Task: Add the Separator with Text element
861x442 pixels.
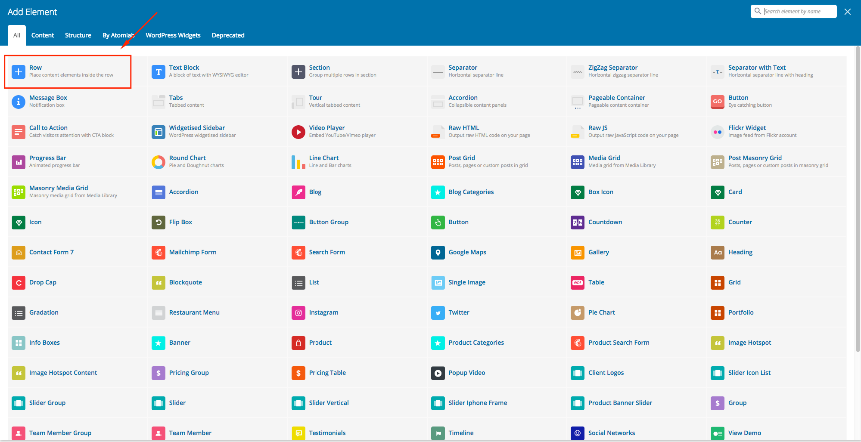Action: pyautogui.click(x=777, y=71)
